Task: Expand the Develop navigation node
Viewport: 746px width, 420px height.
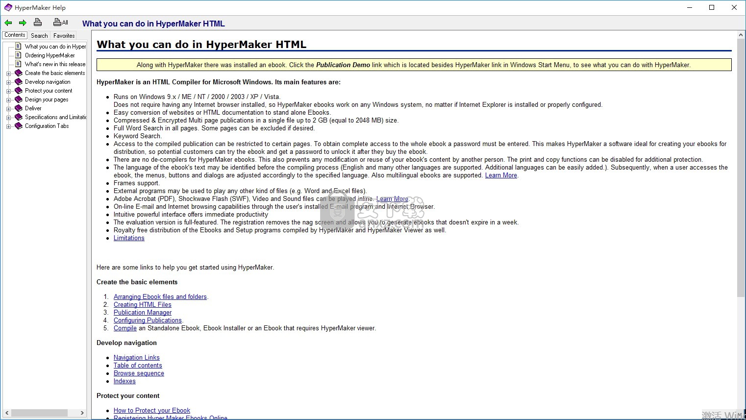Action: click(8, 82)
